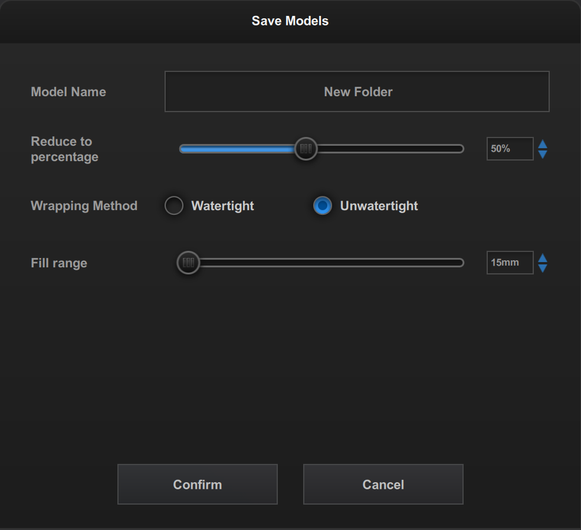Select the Unwatertight radio button
The height and width of the screenshot is (530, 581).
[322, 206]
